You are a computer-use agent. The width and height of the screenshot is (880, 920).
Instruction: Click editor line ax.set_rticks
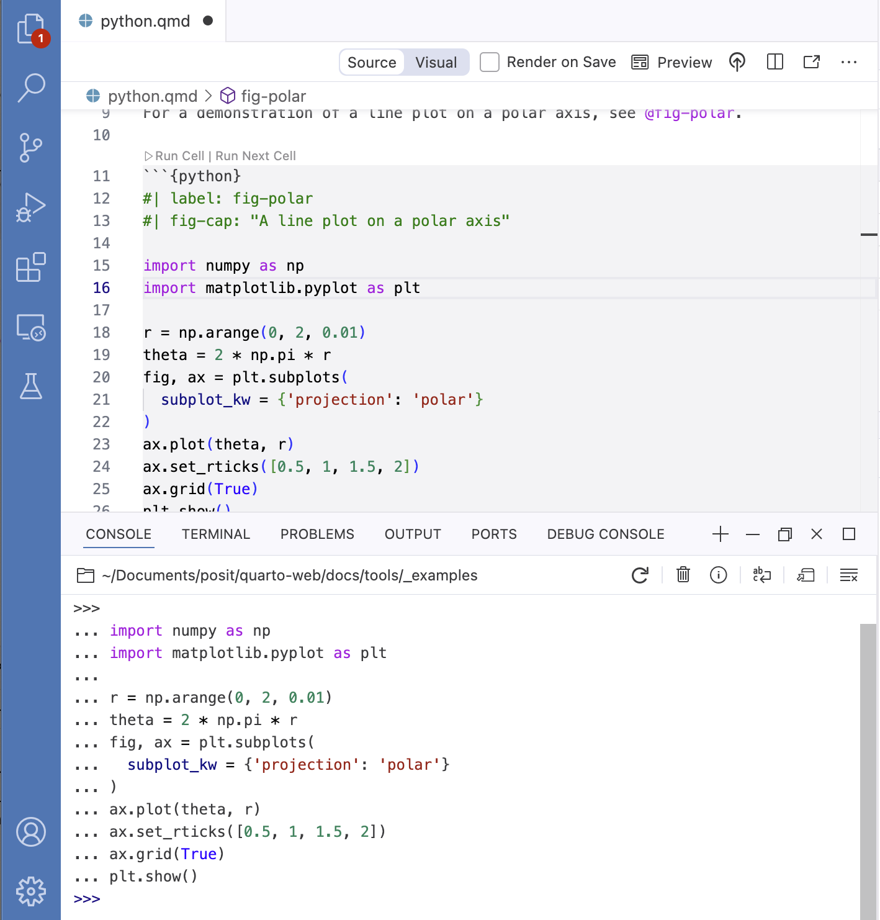(281, 467)
